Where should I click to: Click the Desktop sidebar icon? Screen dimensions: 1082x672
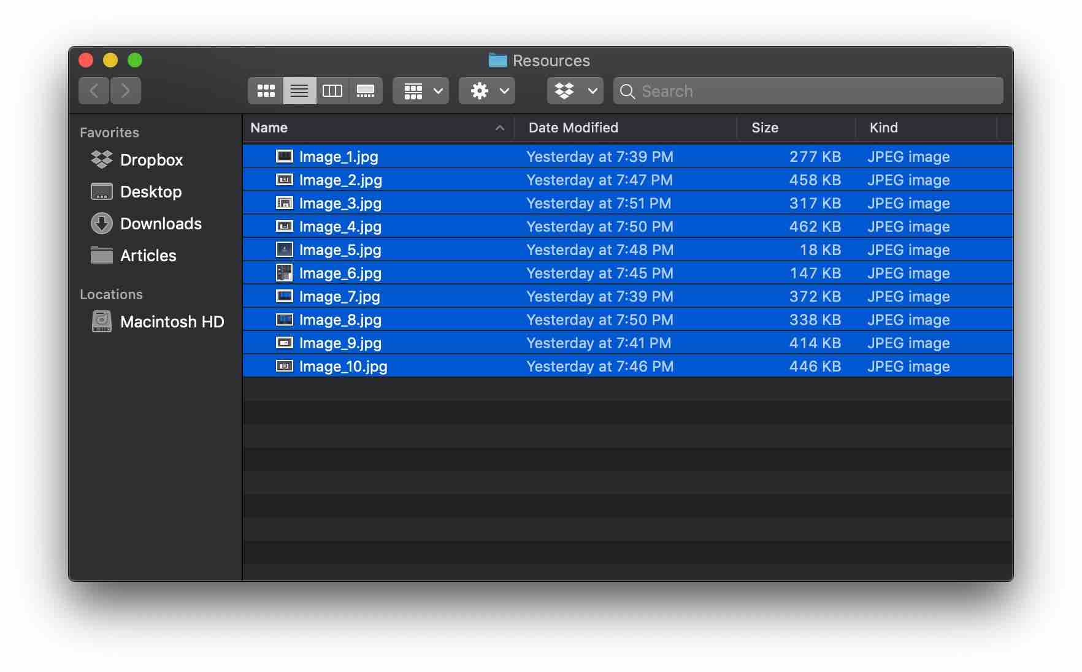tap(102, 191)
